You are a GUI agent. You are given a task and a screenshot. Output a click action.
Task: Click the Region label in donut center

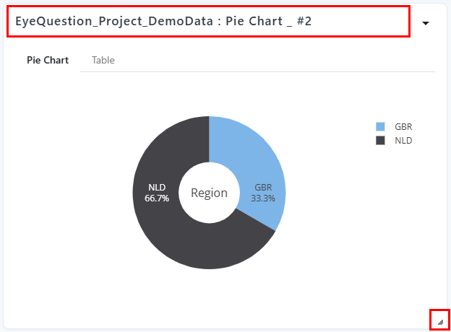(209, 193)
